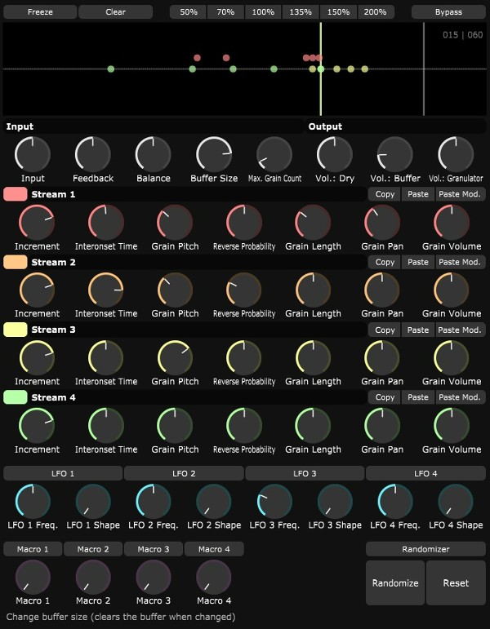Click the Randomize button
Image resolution: width=490 pixels, height=629 pixels.
tap(395, 582)
